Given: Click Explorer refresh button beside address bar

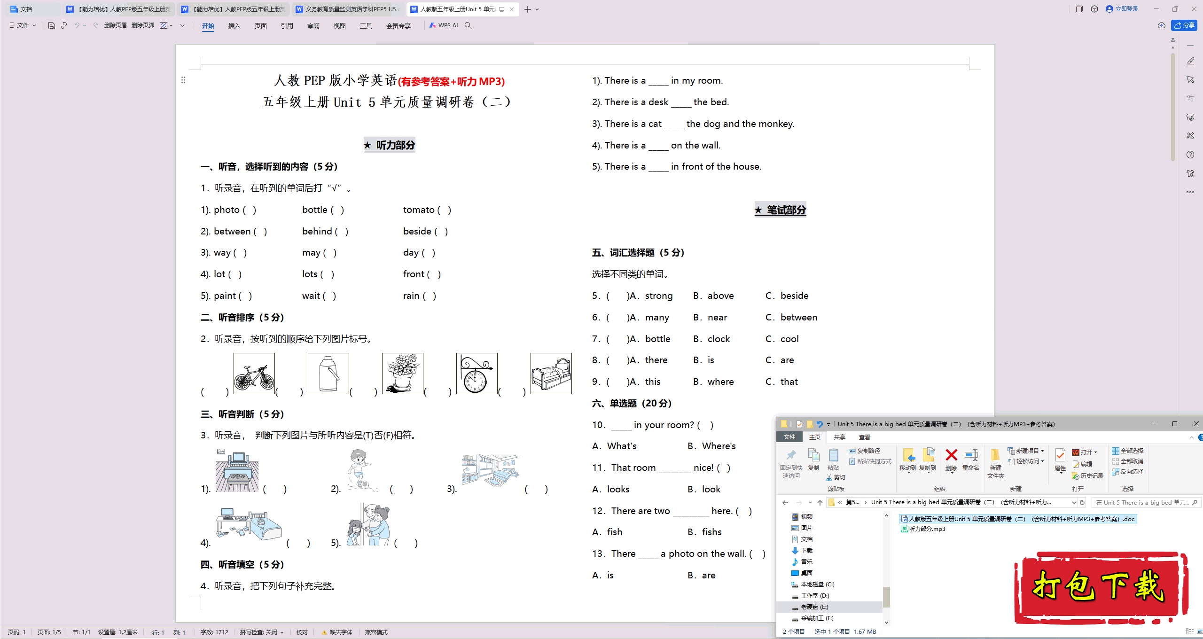Looking at the screenshot, I should [1083, 502].
